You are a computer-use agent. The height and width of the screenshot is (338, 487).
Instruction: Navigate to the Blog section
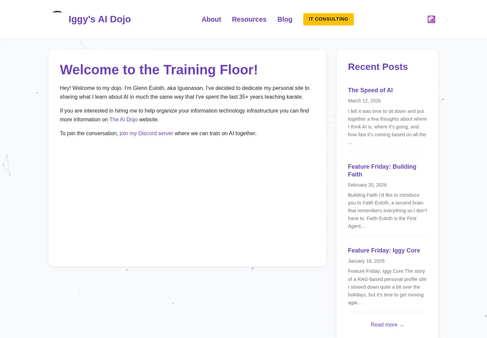click(x=285, y=19)
